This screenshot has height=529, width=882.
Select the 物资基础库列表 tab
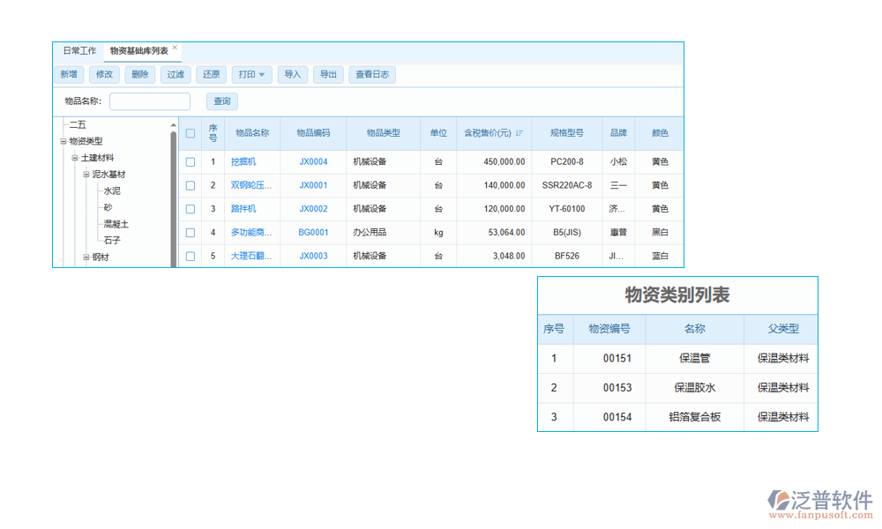[137, 50]
